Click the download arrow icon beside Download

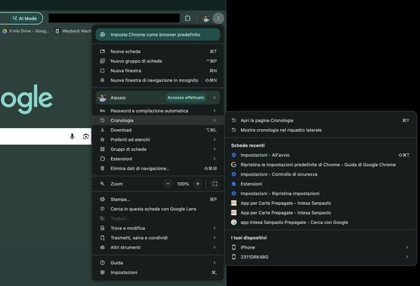(103, 130)
